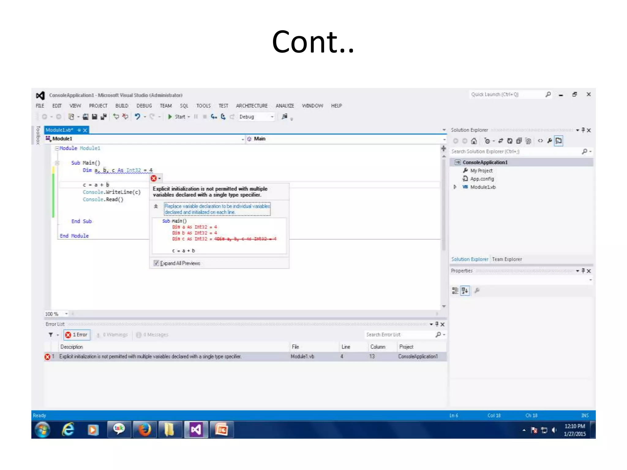627x470 pixels.
Task: Open the zoom 100 % dropdown
Action: coord(66,314)
